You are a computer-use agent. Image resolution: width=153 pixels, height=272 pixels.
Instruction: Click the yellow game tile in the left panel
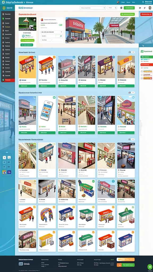(4, 172)
